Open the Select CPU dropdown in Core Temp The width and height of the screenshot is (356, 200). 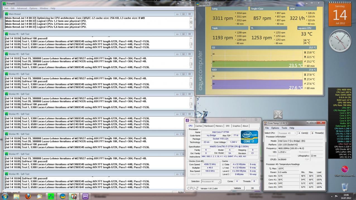click(287, 133)
